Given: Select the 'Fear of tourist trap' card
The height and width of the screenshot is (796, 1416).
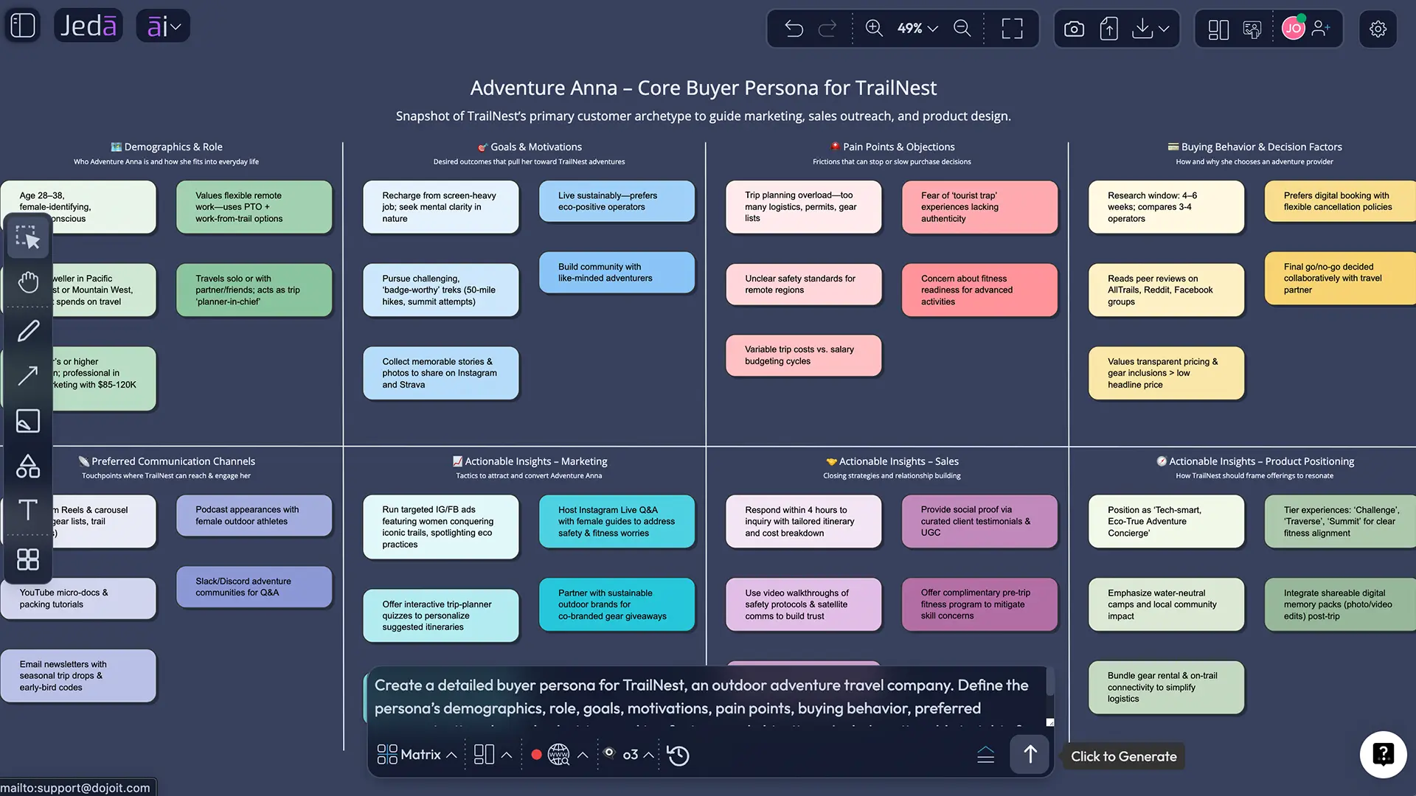Looking at the screenshot, I should [979, 207].
